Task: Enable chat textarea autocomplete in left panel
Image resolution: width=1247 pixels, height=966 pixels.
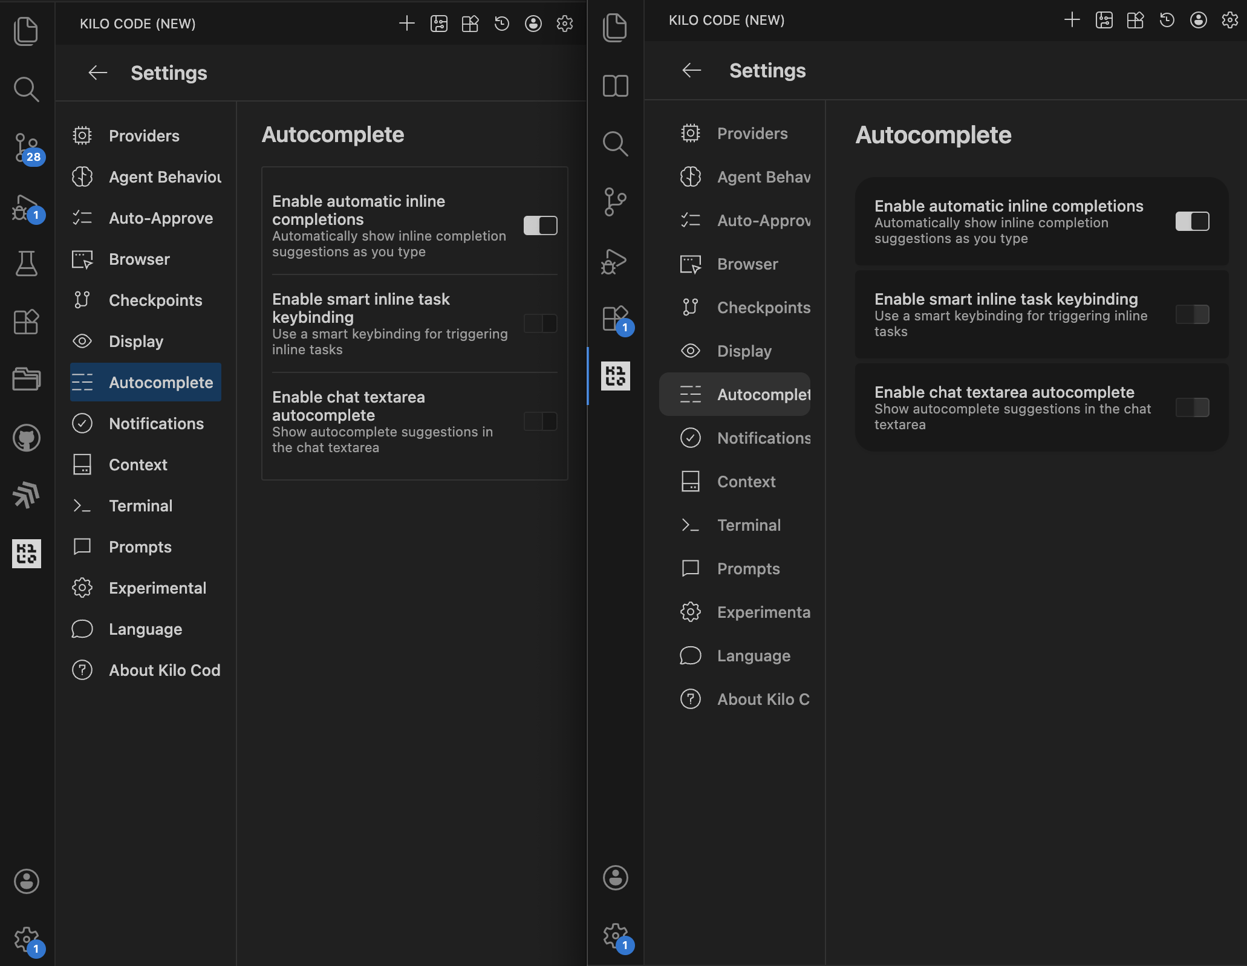Action: point(540,421)
